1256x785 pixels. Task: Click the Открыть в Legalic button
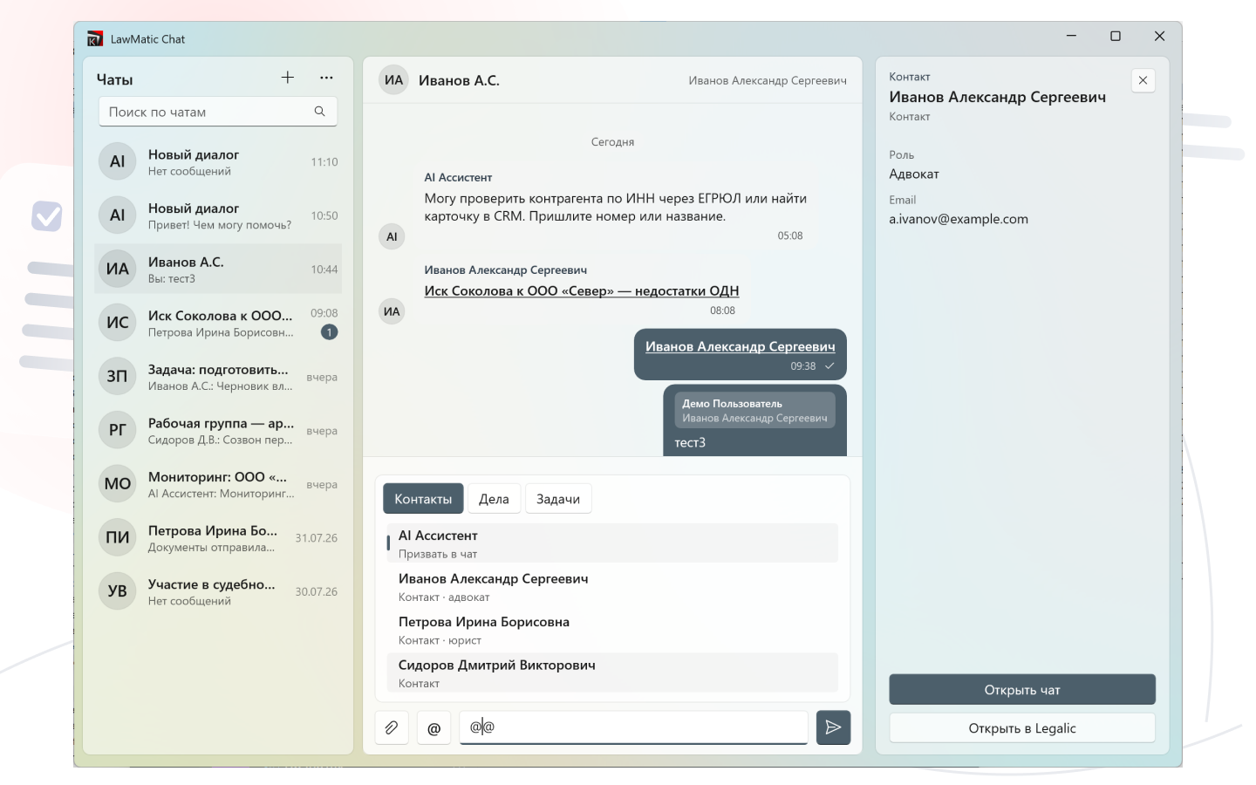click(x=1022, y=728)
